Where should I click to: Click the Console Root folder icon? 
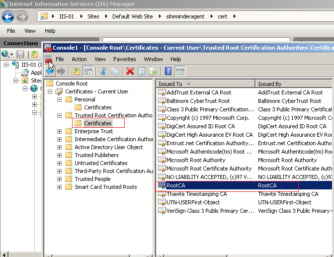click(x=50, y=84)
